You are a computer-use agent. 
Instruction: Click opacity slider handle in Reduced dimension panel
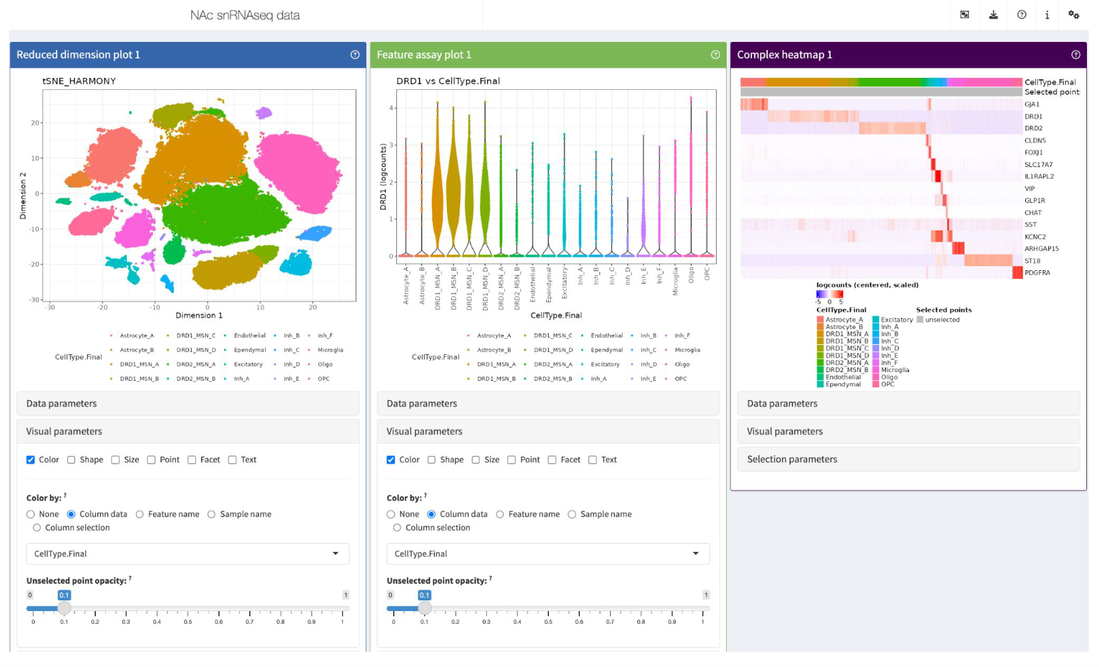pos(64,608)
